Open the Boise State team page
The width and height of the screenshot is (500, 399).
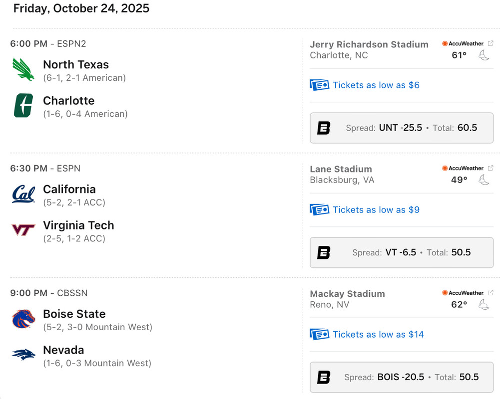point(74,314)
